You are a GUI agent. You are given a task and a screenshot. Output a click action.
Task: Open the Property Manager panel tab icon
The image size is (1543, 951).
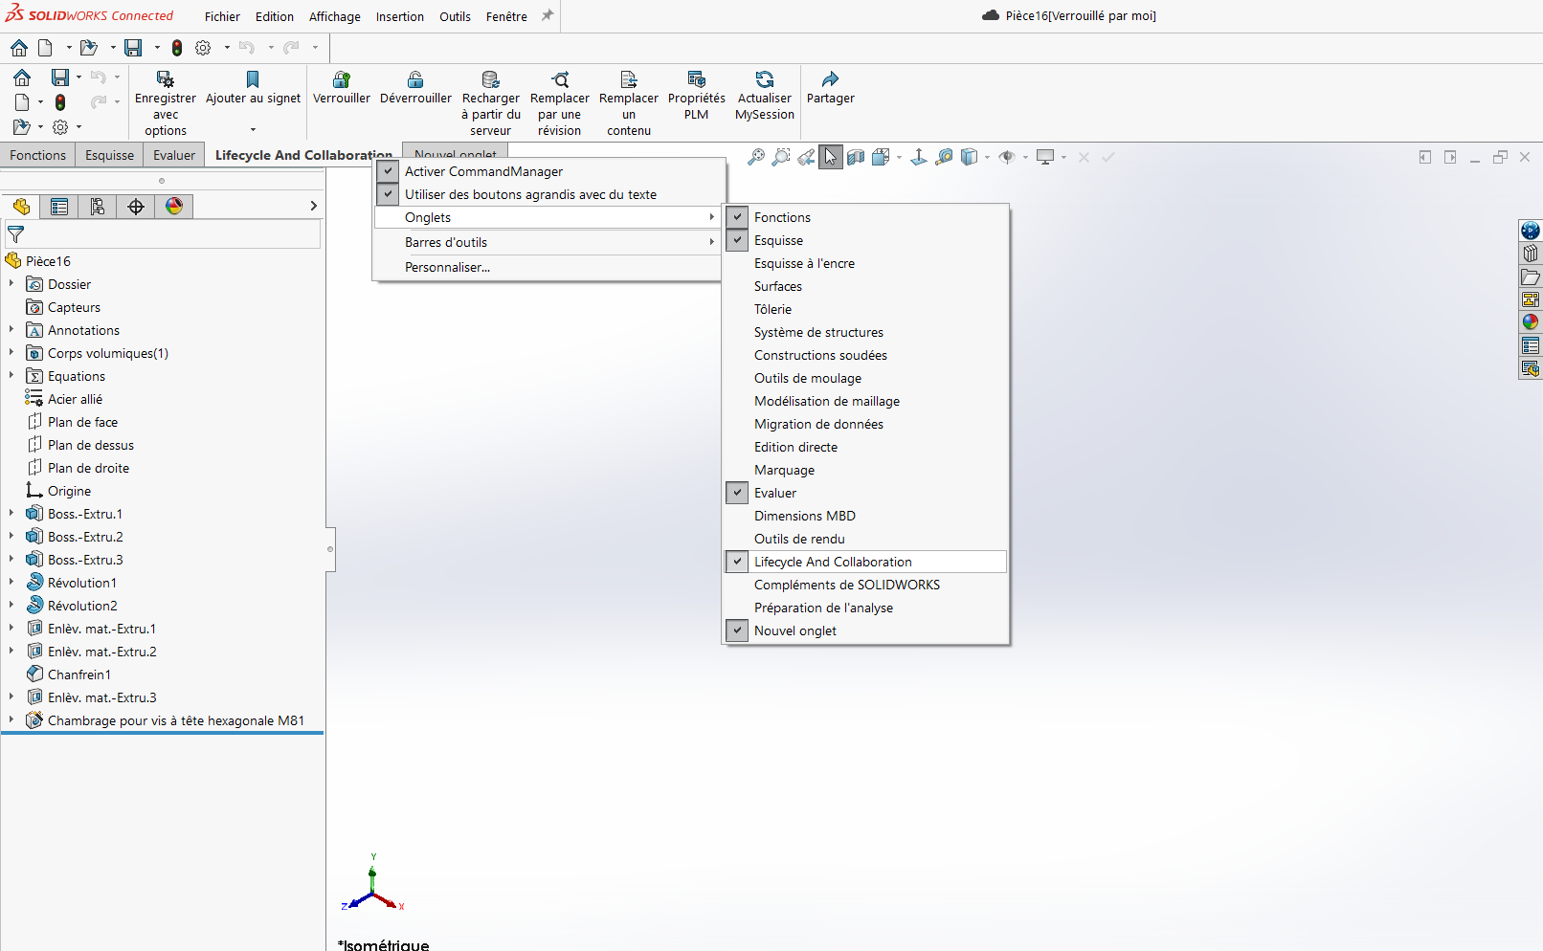tap(59, 207)
